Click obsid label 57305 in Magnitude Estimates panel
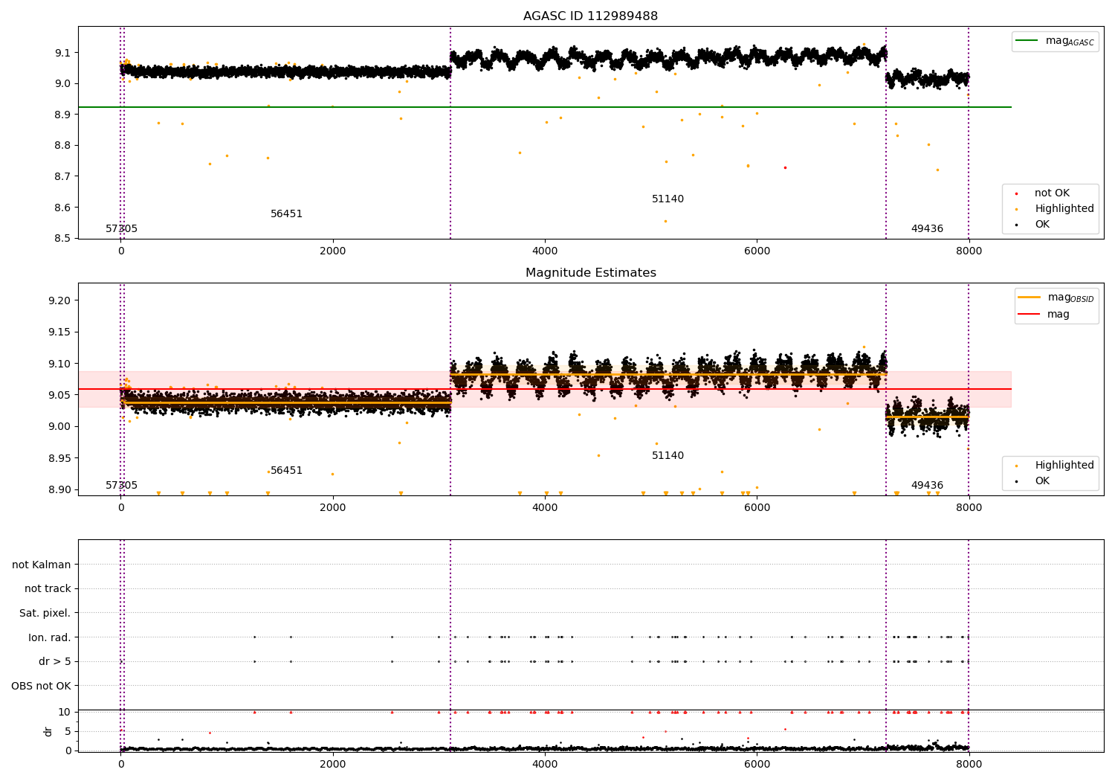The image size is (1115, 781). (x=121, y=486)
